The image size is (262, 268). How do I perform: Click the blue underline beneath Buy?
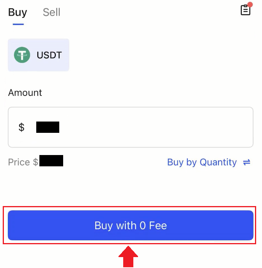(18, 24)
